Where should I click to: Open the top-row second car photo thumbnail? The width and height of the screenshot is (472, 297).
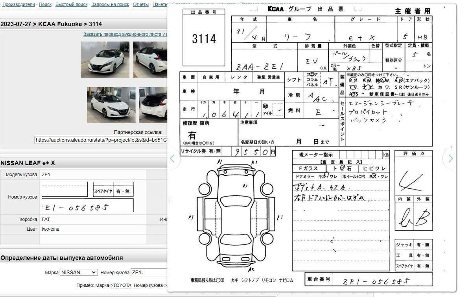[x=150, y=59]
